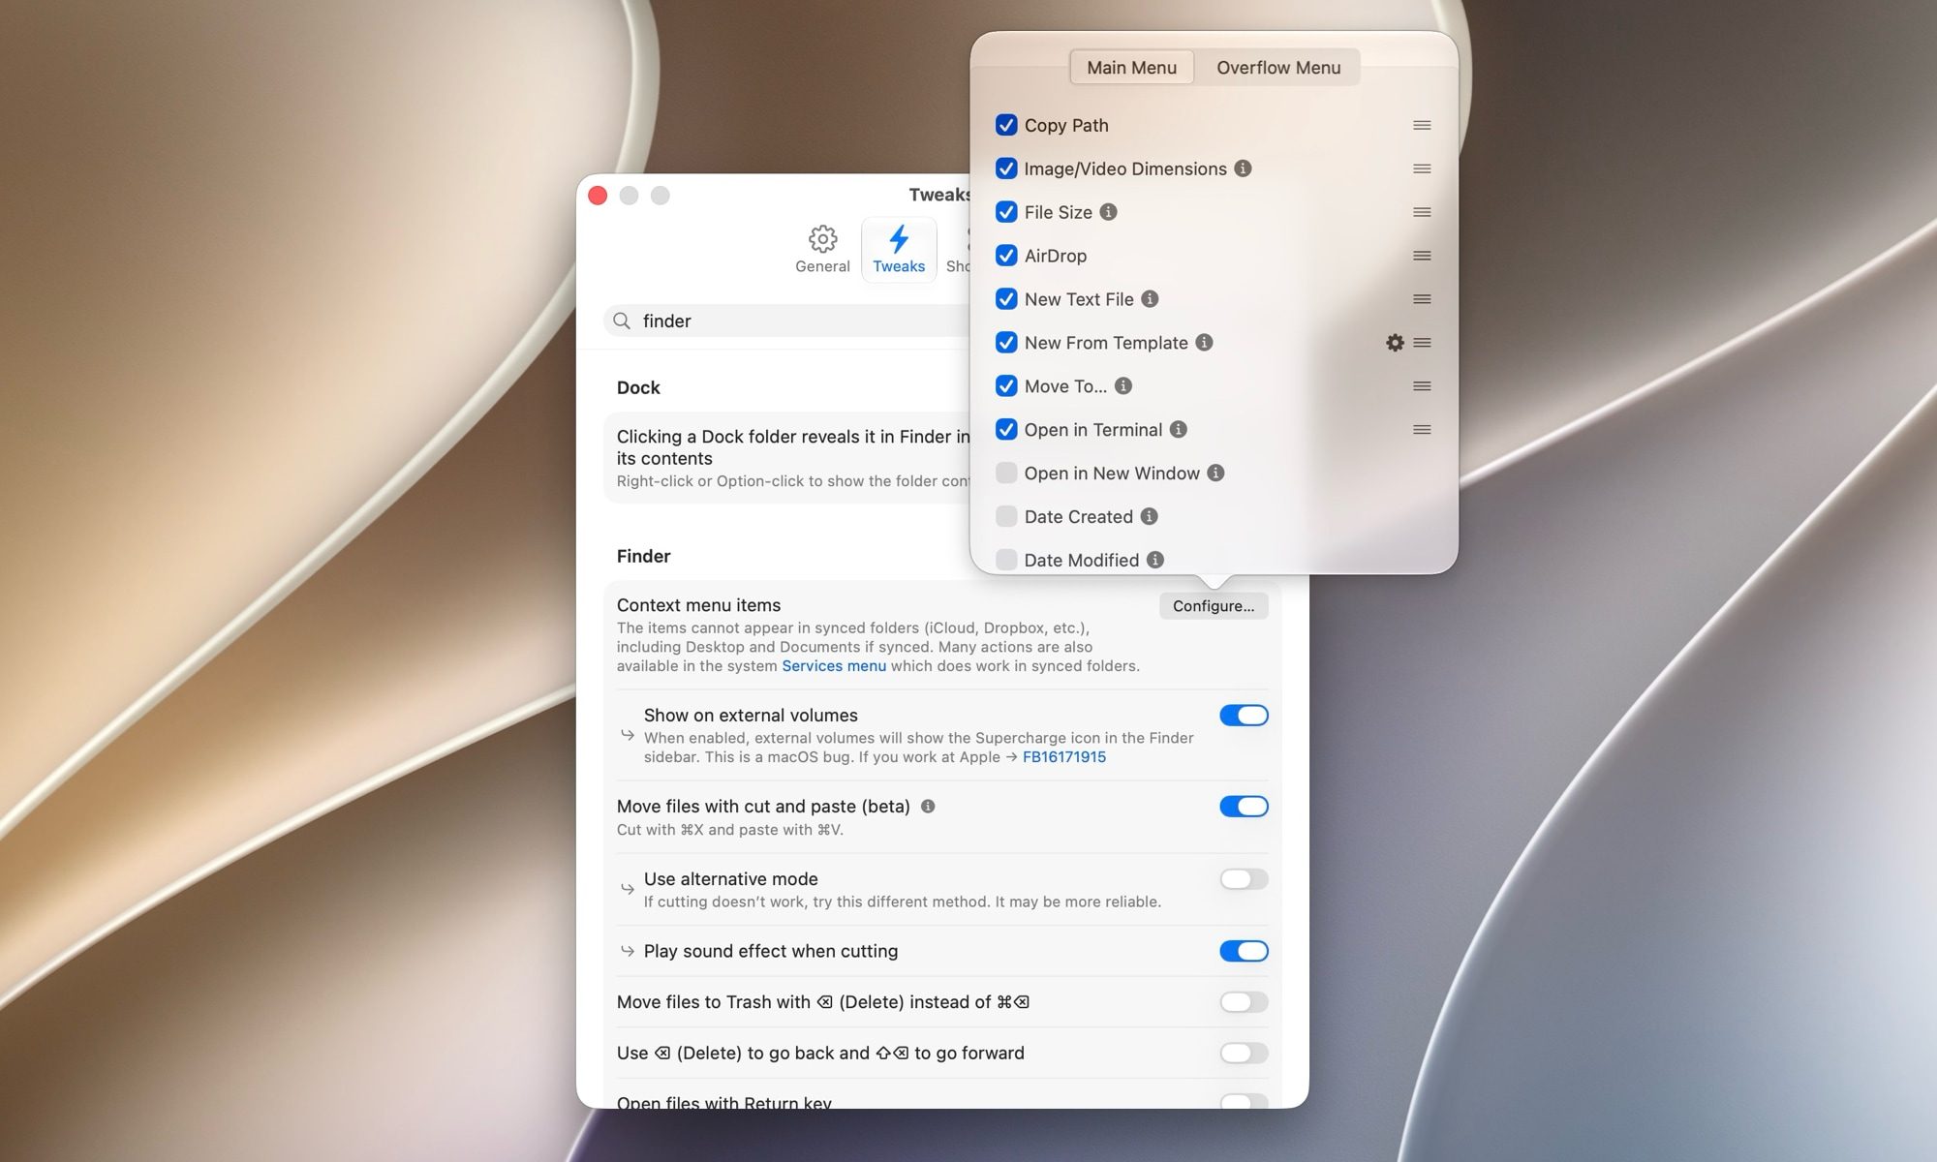Screen dimensions: 1937x1162
Task: Enable the Open in New Window checkbox
Action: pos(1006,474)
